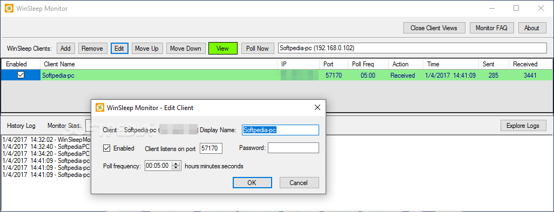Cancel the Edit Client dialog
Viewport: 554px width, 212px height.
pyautogui.click(x=299, y=182)
